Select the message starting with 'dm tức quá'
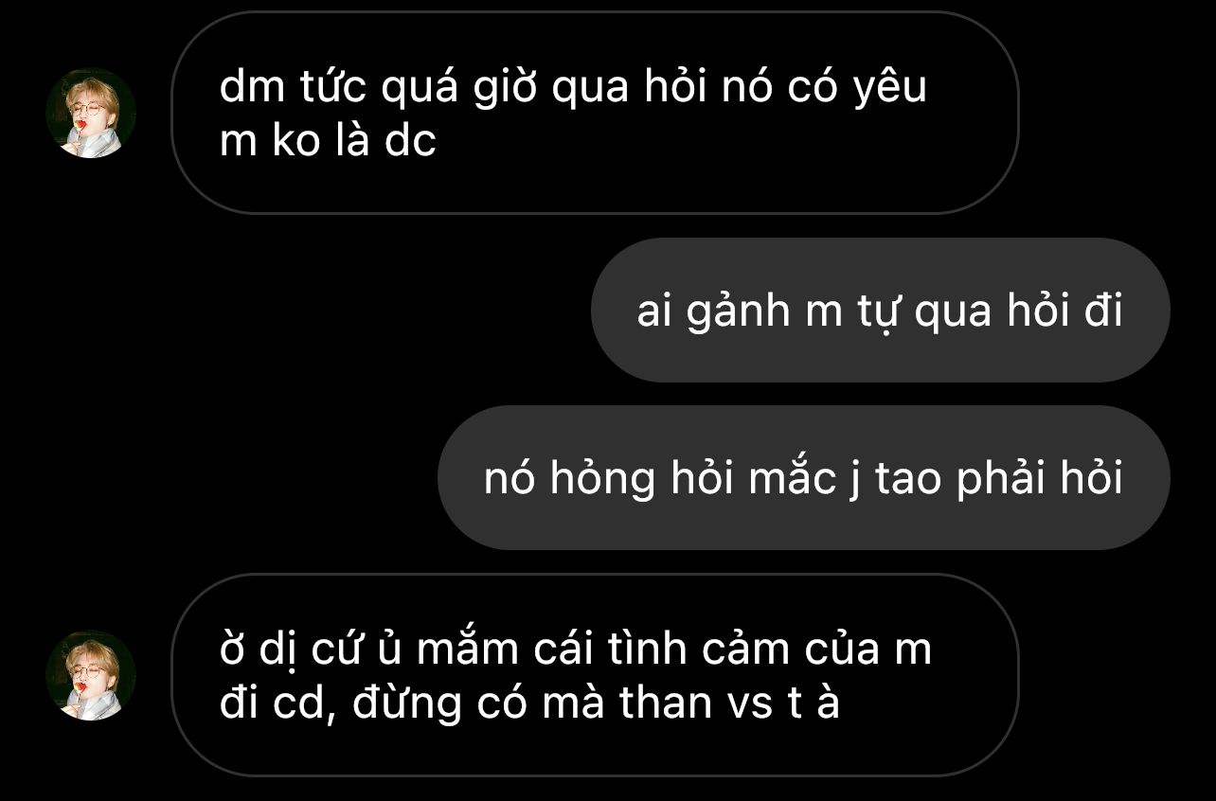Screen dimensions: 1216x801 (x=594, y=113)
